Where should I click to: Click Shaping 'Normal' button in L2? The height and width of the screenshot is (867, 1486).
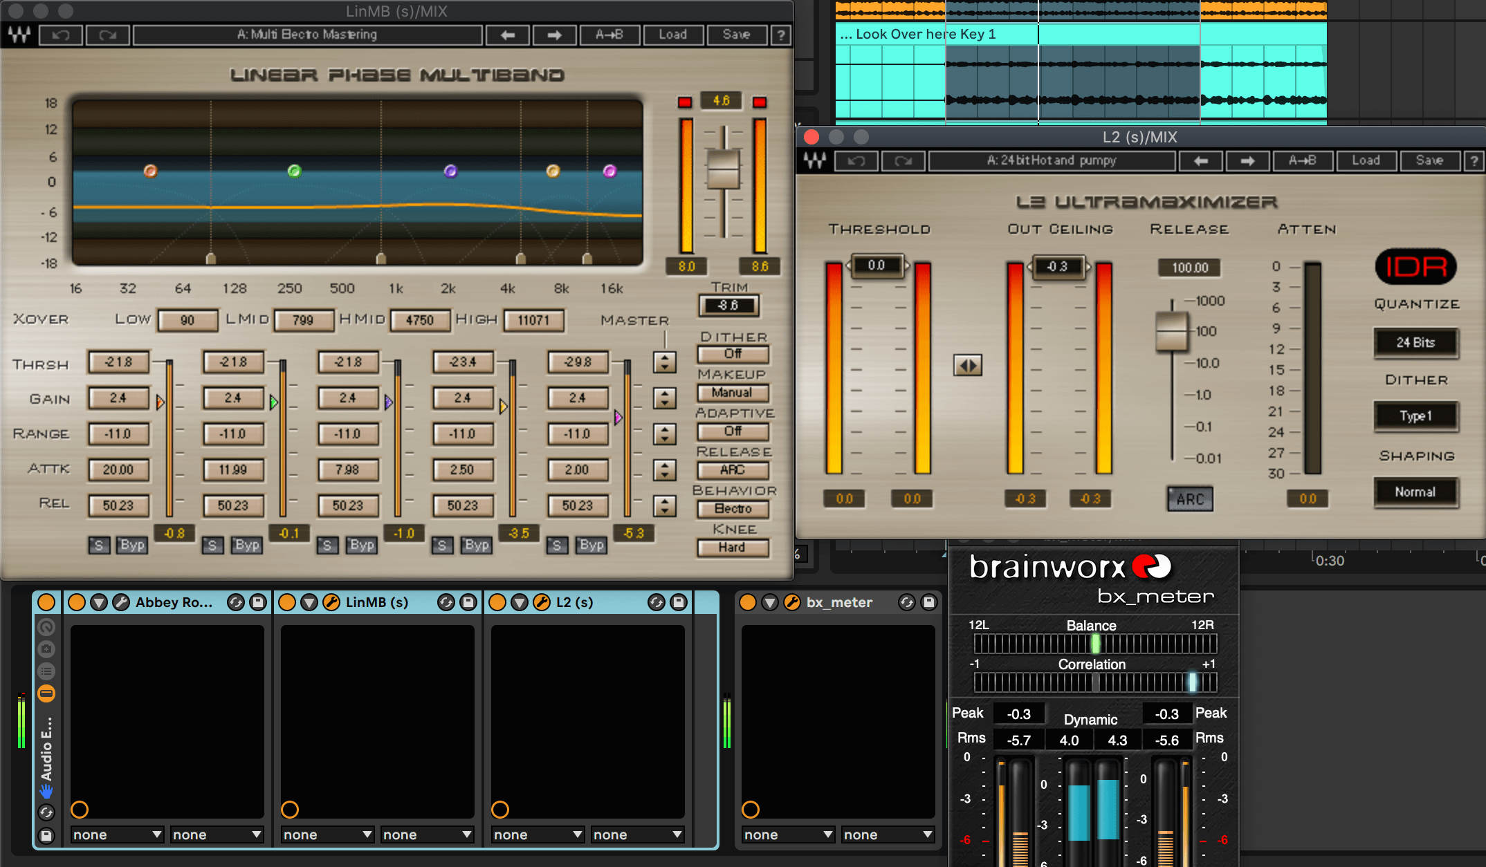click(x=1415, y=492)
